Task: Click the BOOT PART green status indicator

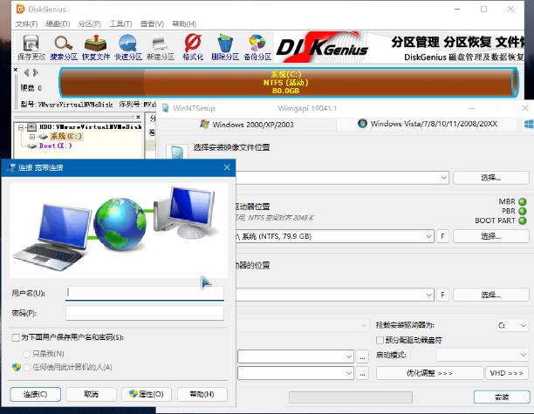Action: click(523, 221)
